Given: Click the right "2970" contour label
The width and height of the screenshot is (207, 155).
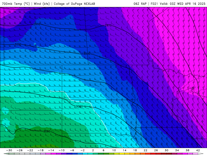Looking at the screenshot, I should point(108,25).
